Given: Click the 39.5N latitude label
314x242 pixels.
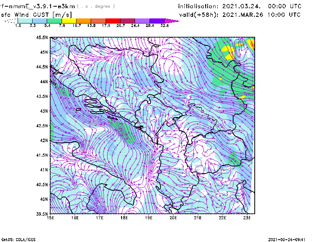Looking at the screenshot, I should (x=42, y=214).
